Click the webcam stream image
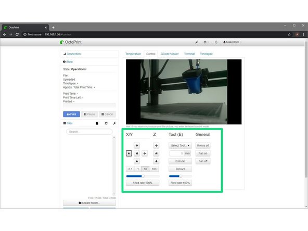308x231 pixels. [x=184, y=92]
